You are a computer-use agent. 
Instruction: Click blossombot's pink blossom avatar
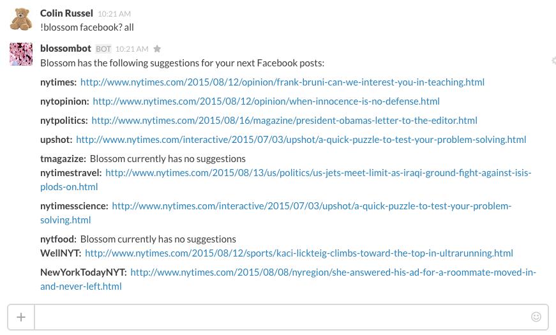(x=21, y=54)
